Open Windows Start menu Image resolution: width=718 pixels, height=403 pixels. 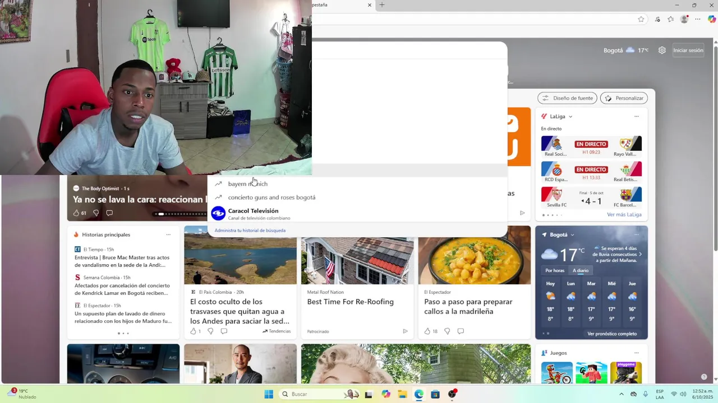tap(269, 394)
